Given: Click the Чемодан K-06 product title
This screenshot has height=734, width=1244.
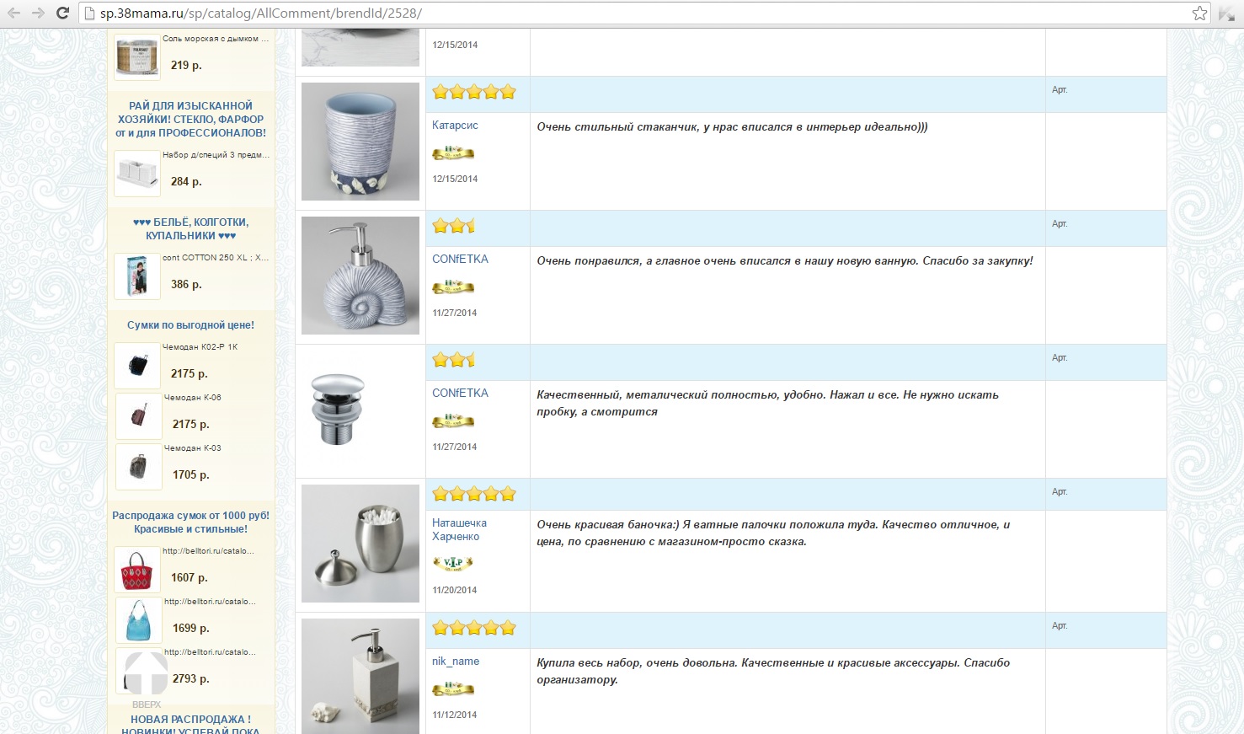Looking at the screenshot, I should tap(193, 398).
